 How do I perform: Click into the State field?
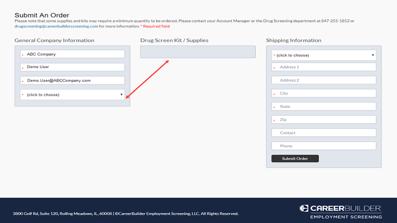tap(323, 107)
